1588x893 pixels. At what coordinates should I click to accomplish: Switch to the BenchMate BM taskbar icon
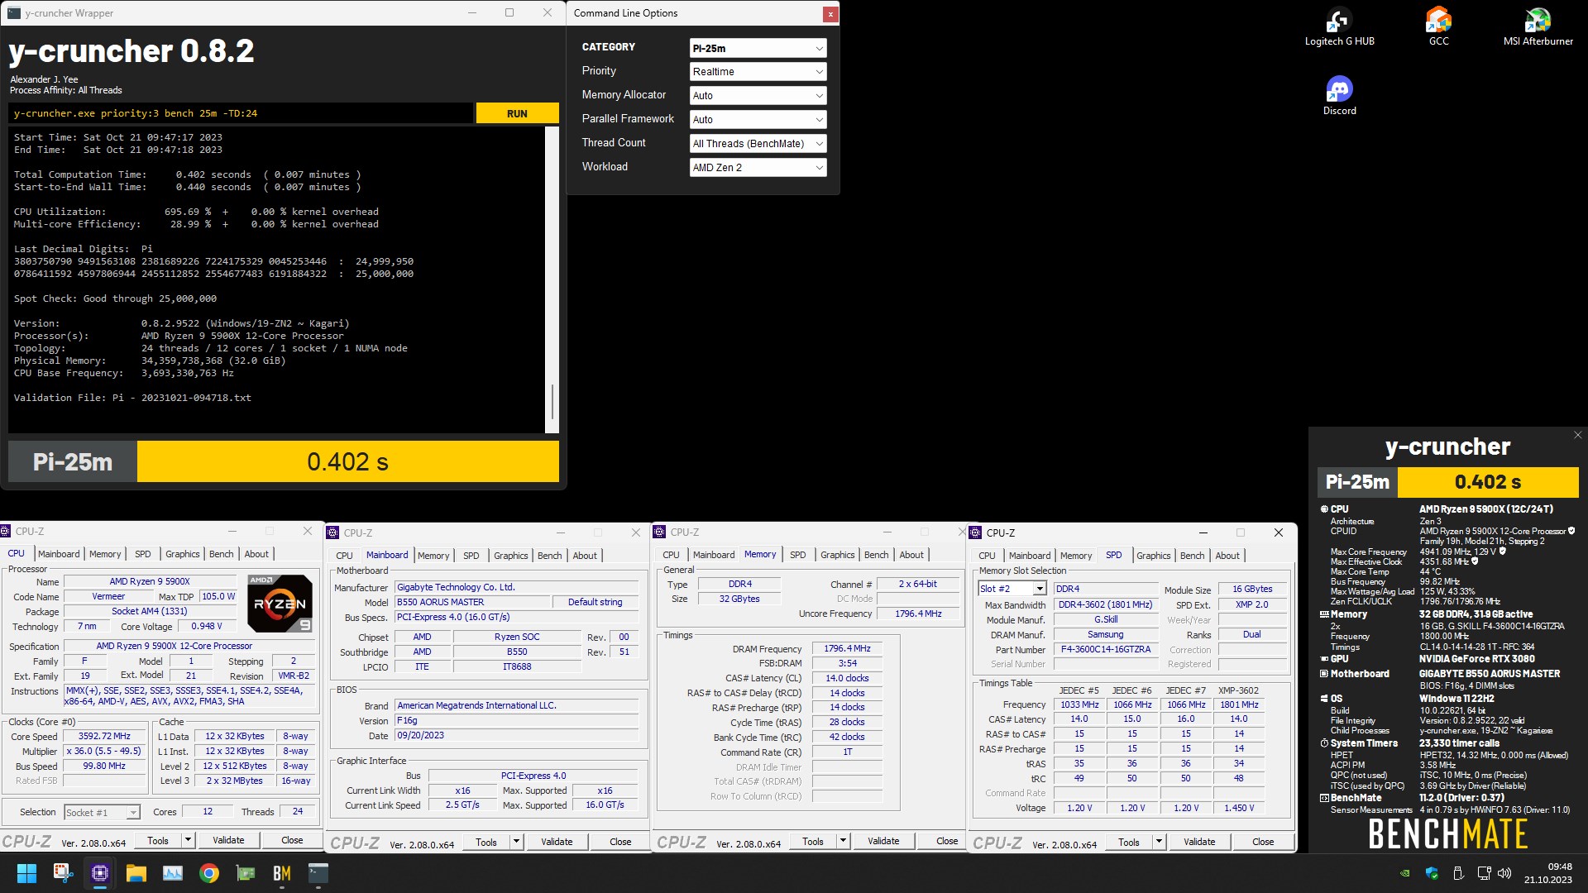282,873
